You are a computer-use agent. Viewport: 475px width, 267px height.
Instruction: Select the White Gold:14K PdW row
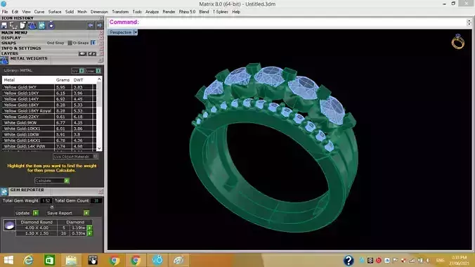(x=49, y=146)
